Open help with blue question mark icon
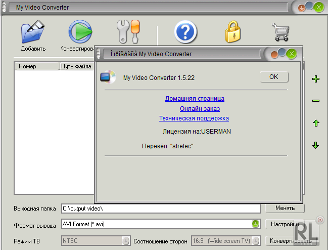The image size is (328, 250). click(x=185, y=32)
